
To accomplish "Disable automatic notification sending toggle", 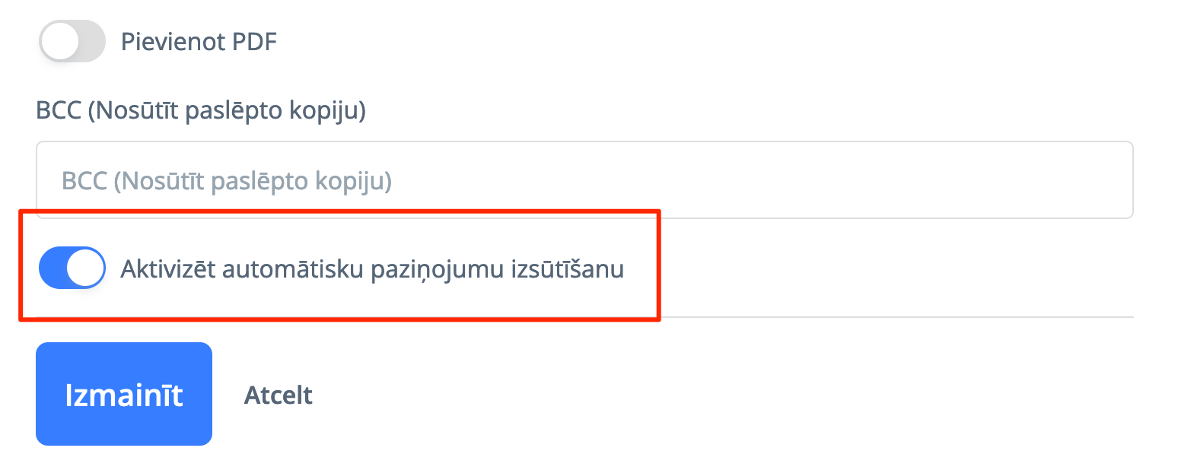I will 72,268.
